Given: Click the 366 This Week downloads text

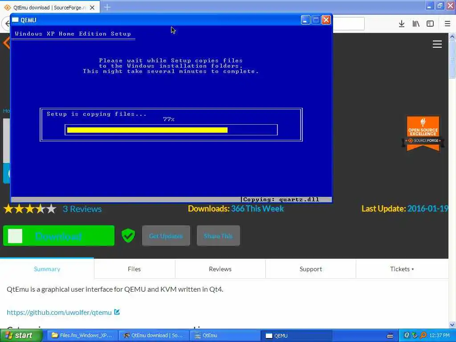Looking at the screenshot, I should [257, 208].
